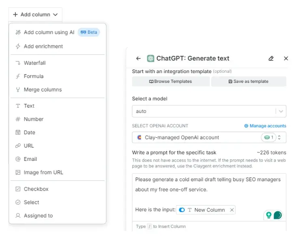Choose the Checkbox column type
This screenshot has height=247, width=307.
(36, 189)
